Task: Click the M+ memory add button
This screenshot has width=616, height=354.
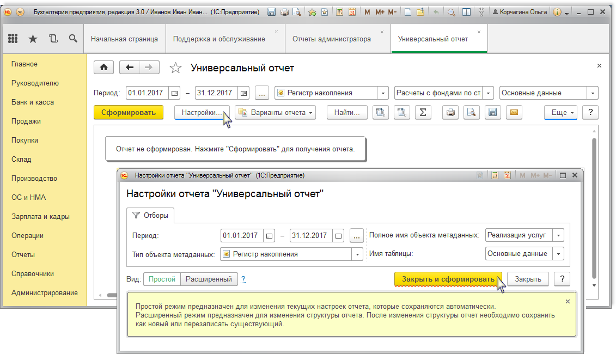Action: click(x=380, y=12)
